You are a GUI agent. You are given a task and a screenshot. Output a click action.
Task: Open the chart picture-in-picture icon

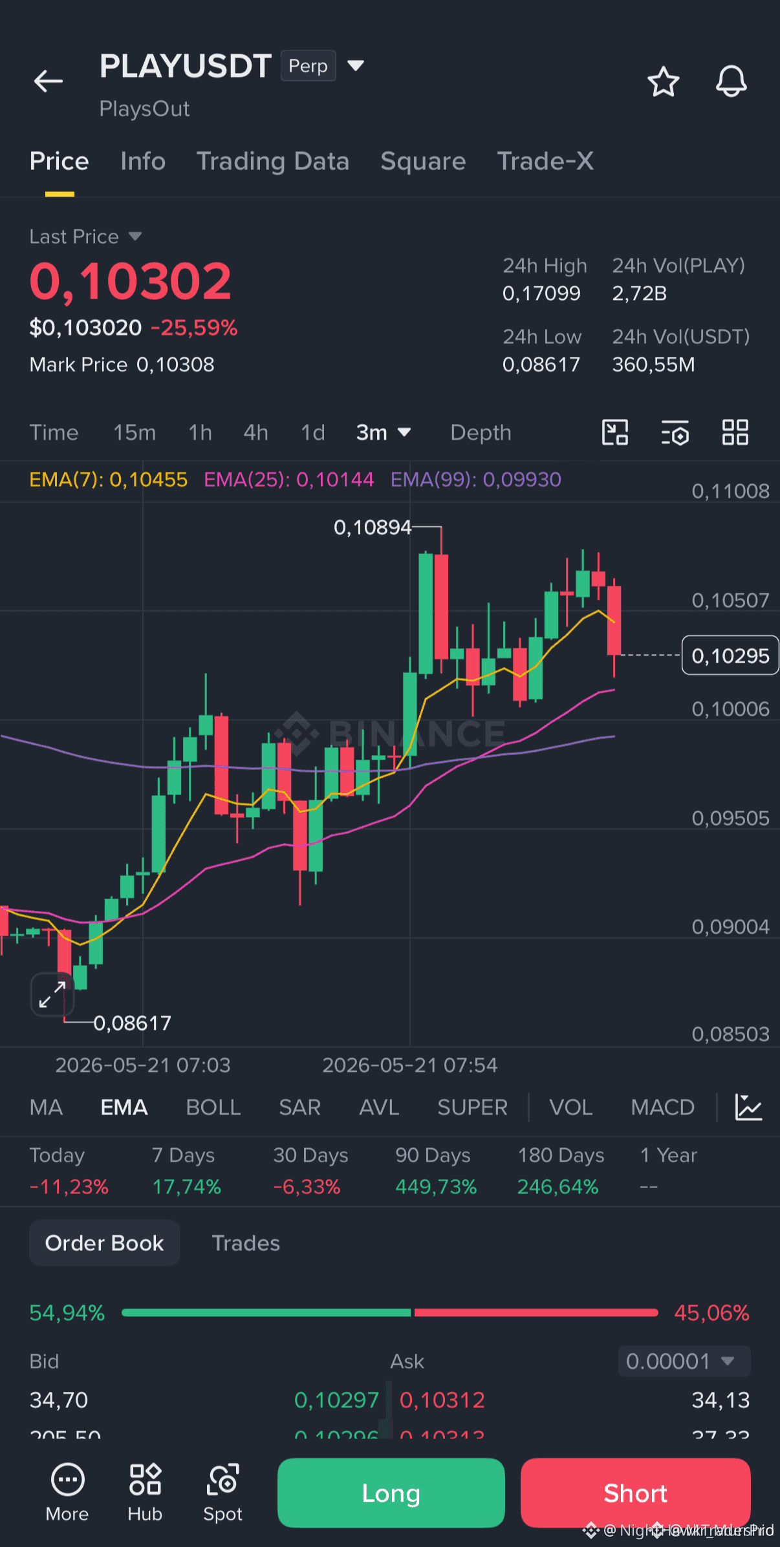point(615,432)
